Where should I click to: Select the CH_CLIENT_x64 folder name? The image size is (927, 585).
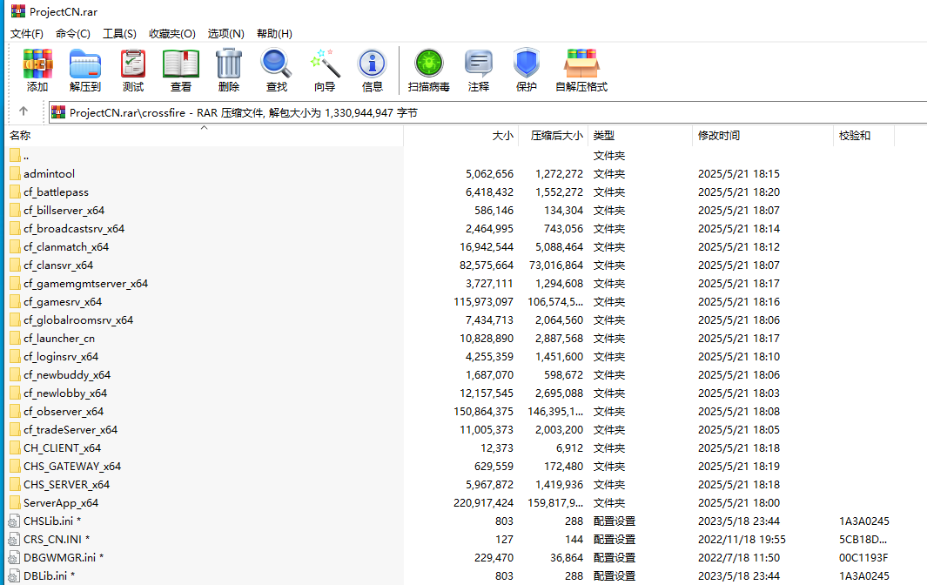pos(62,448)
